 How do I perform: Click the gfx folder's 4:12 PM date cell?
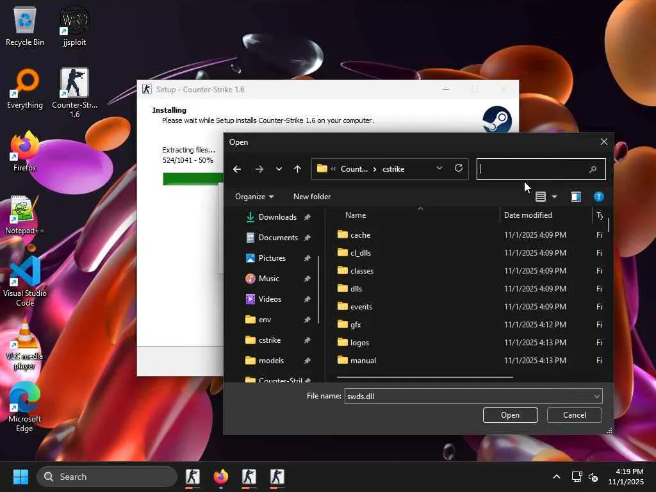(x=535, y=325)
